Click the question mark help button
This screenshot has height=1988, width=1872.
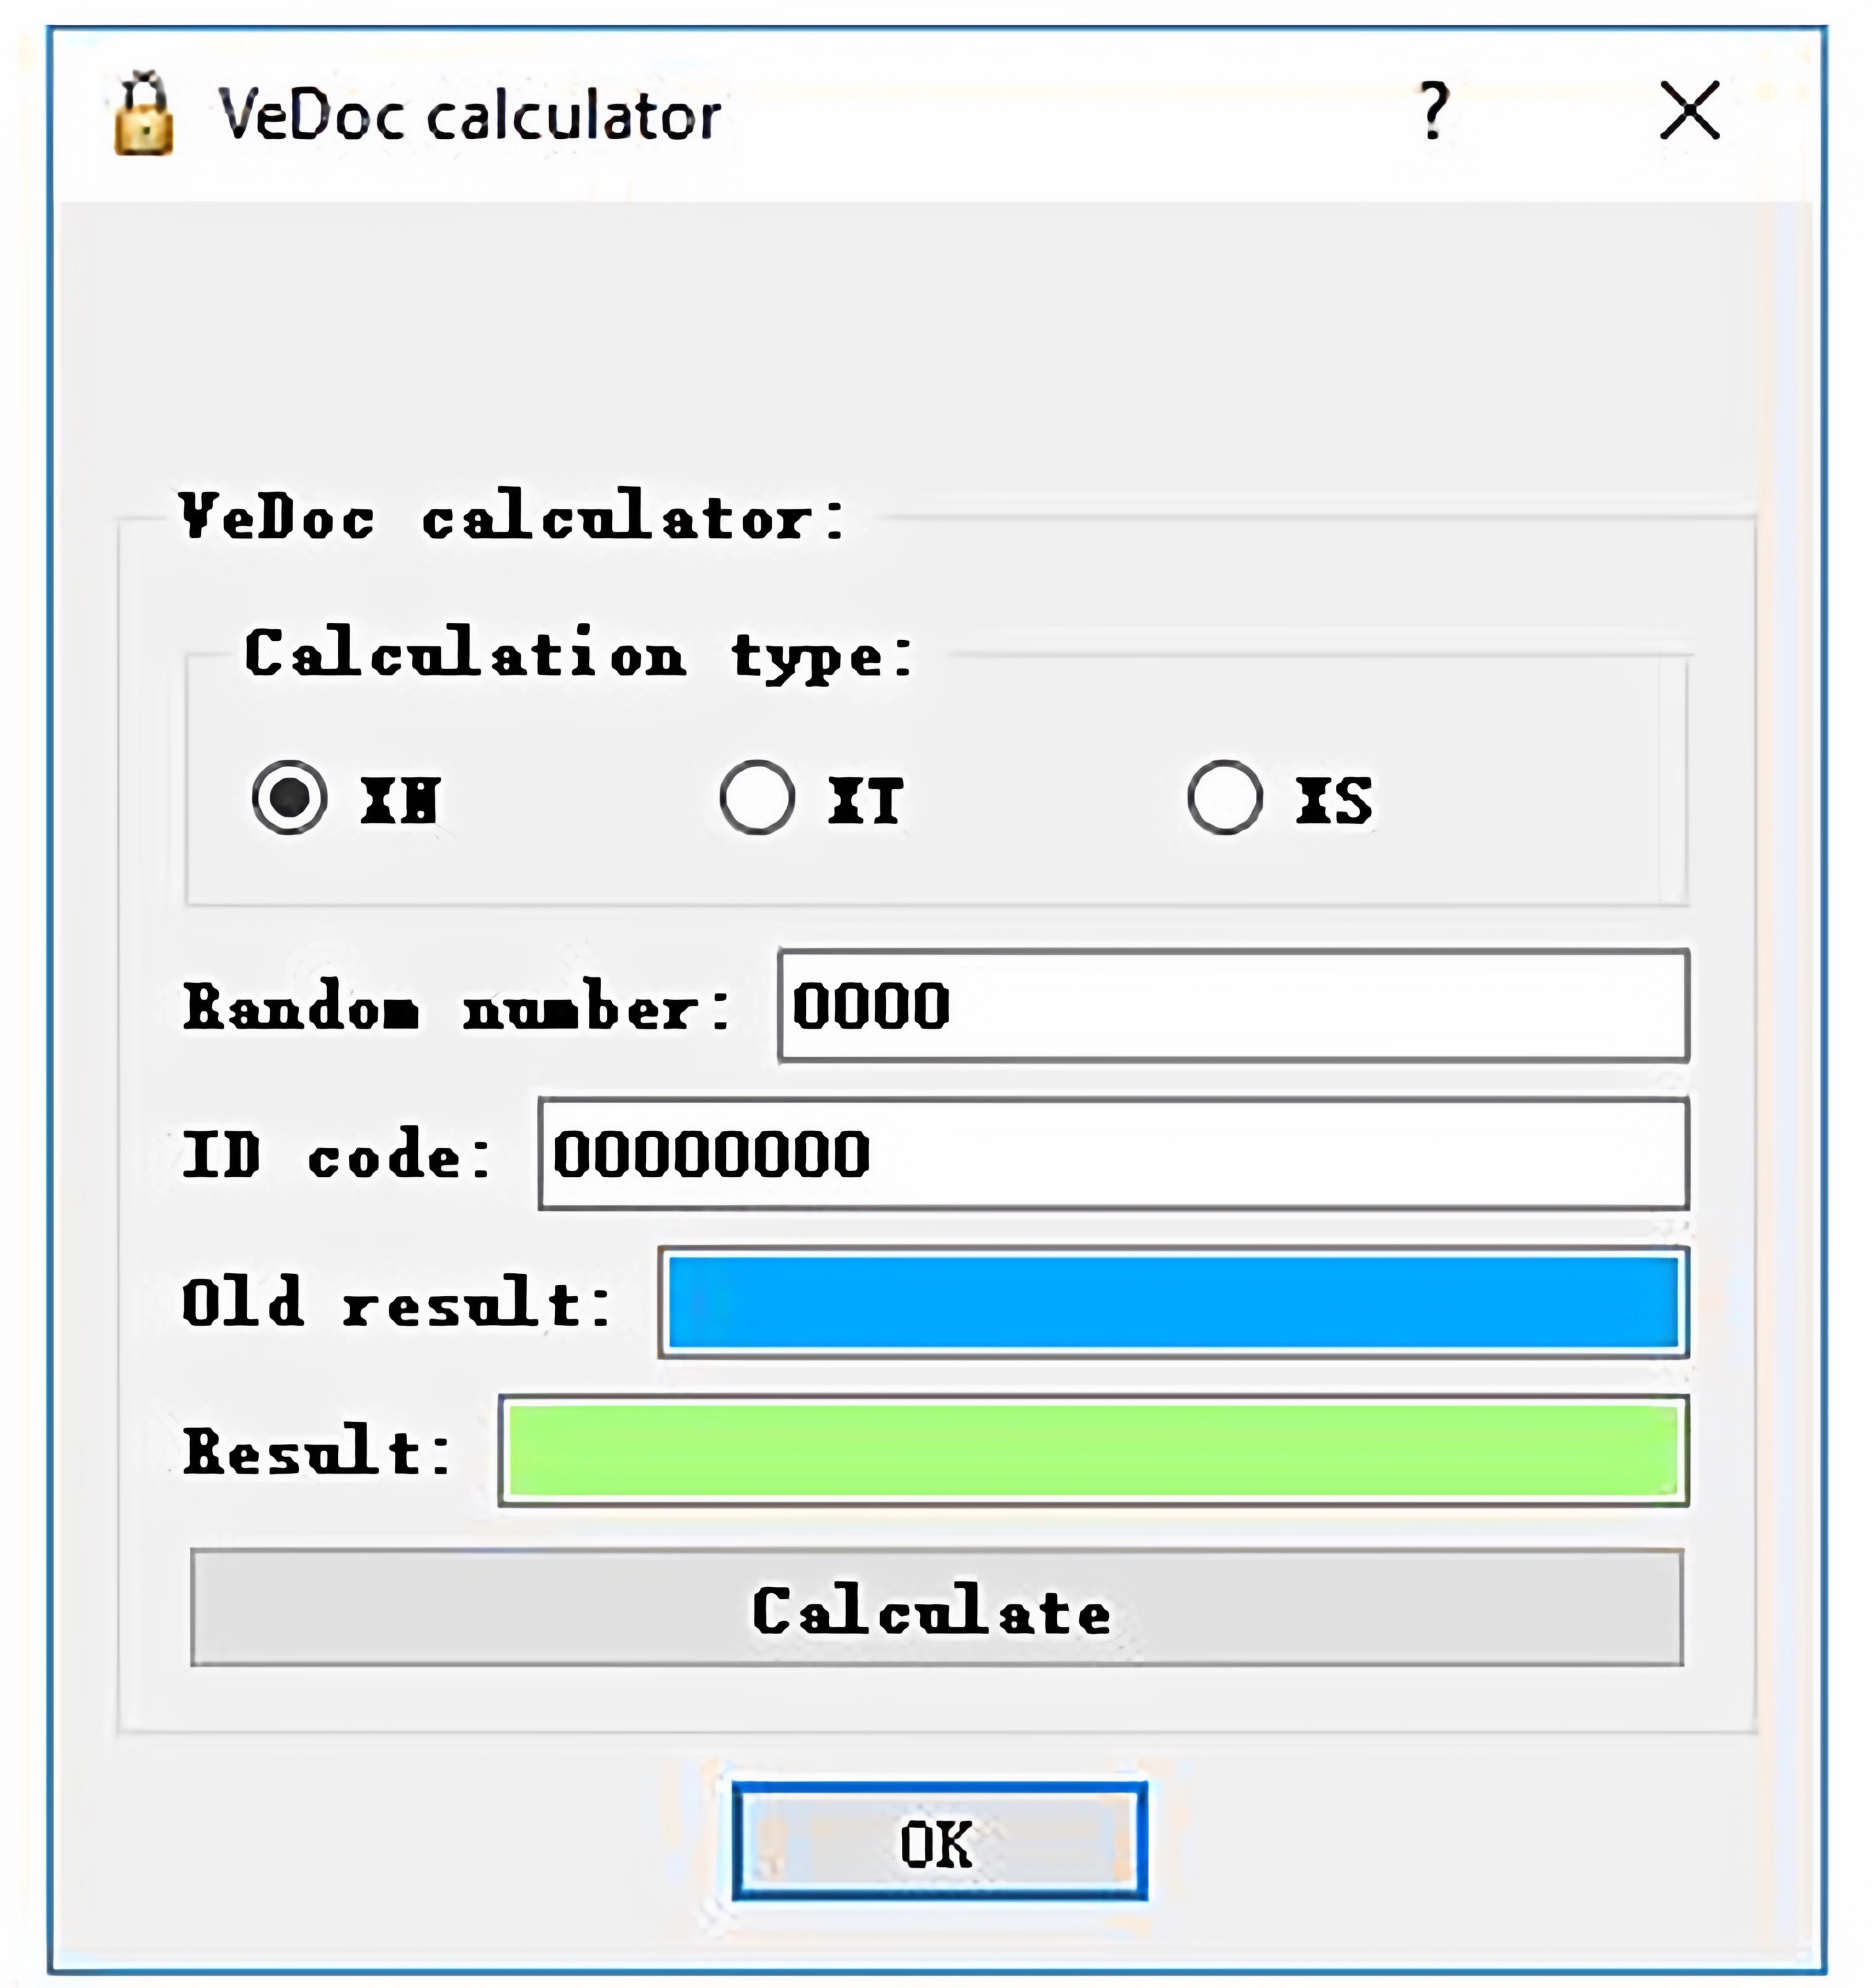click(x=1434, y=110)
